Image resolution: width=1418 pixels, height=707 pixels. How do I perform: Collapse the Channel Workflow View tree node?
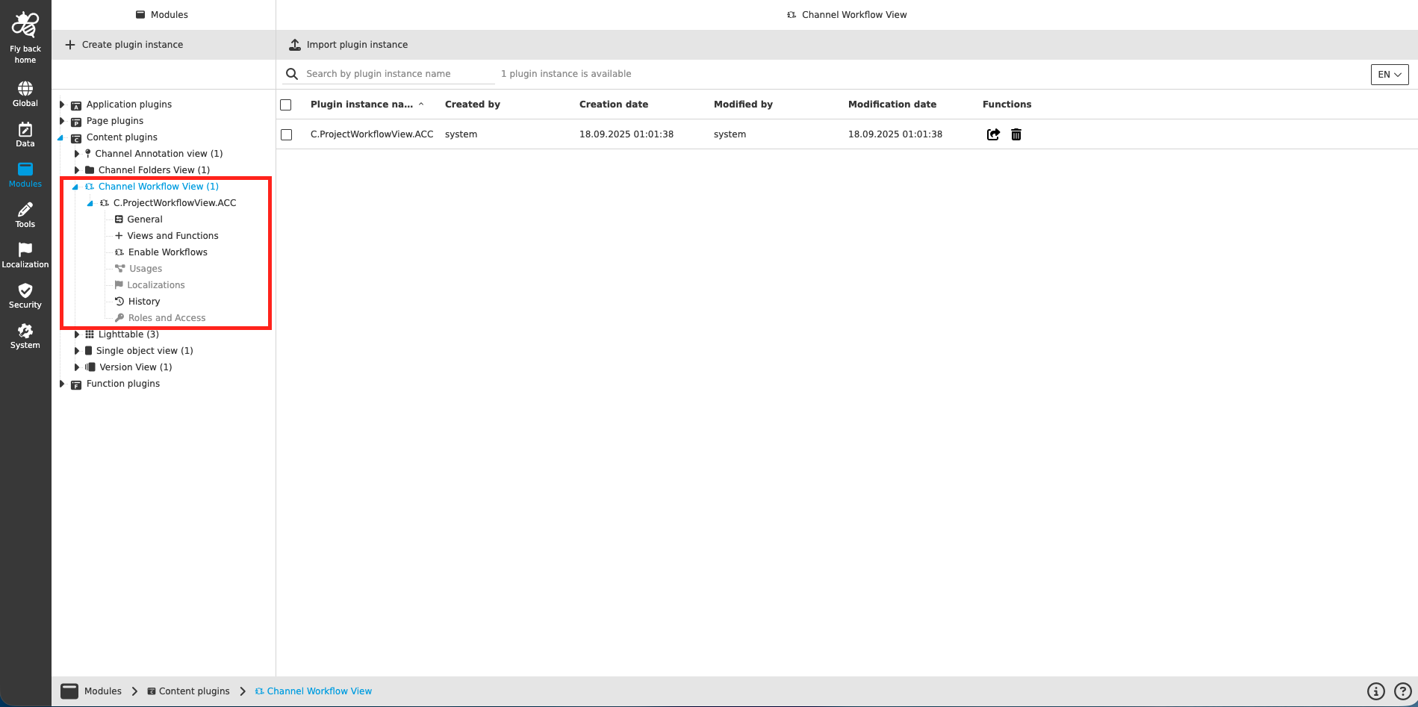(x=76, y=186)
